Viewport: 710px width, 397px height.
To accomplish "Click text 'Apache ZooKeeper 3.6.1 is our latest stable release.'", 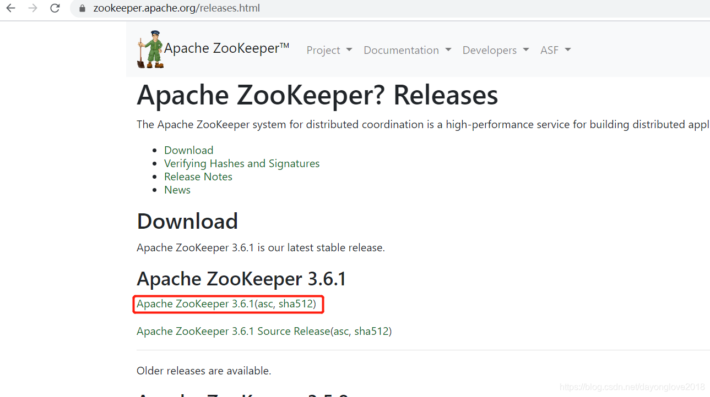I will point(261,247).
